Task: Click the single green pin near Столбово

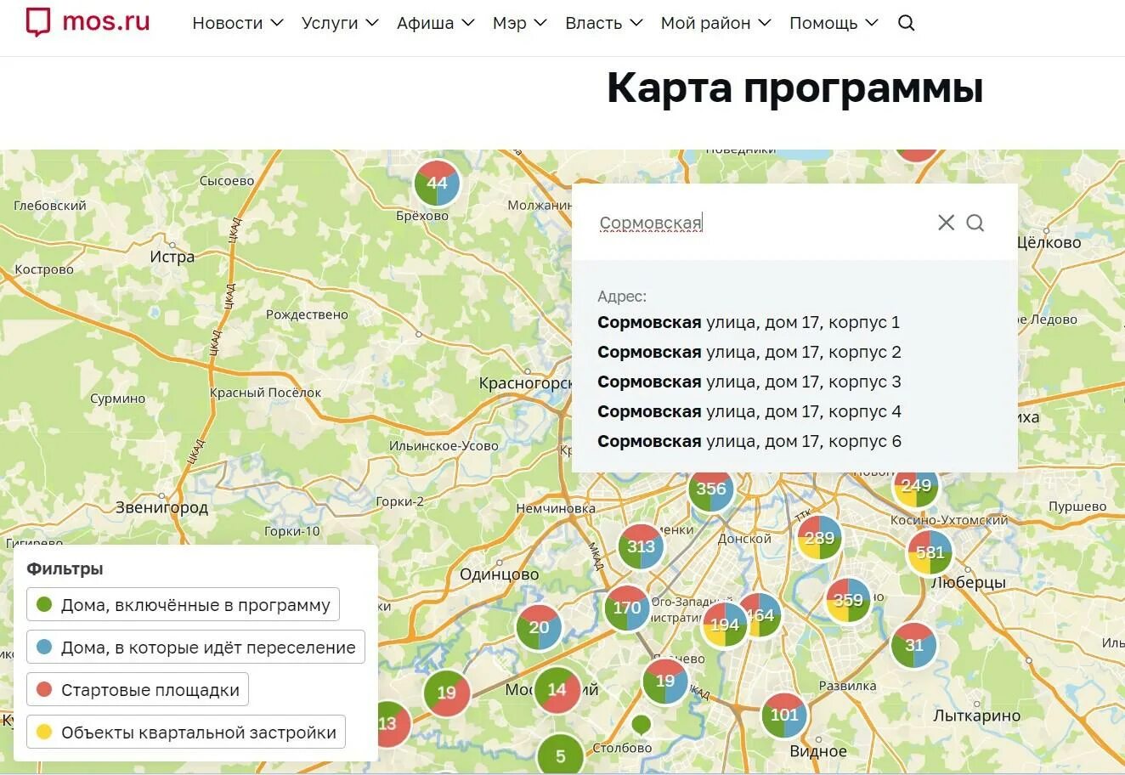Action: click(642, 725)
